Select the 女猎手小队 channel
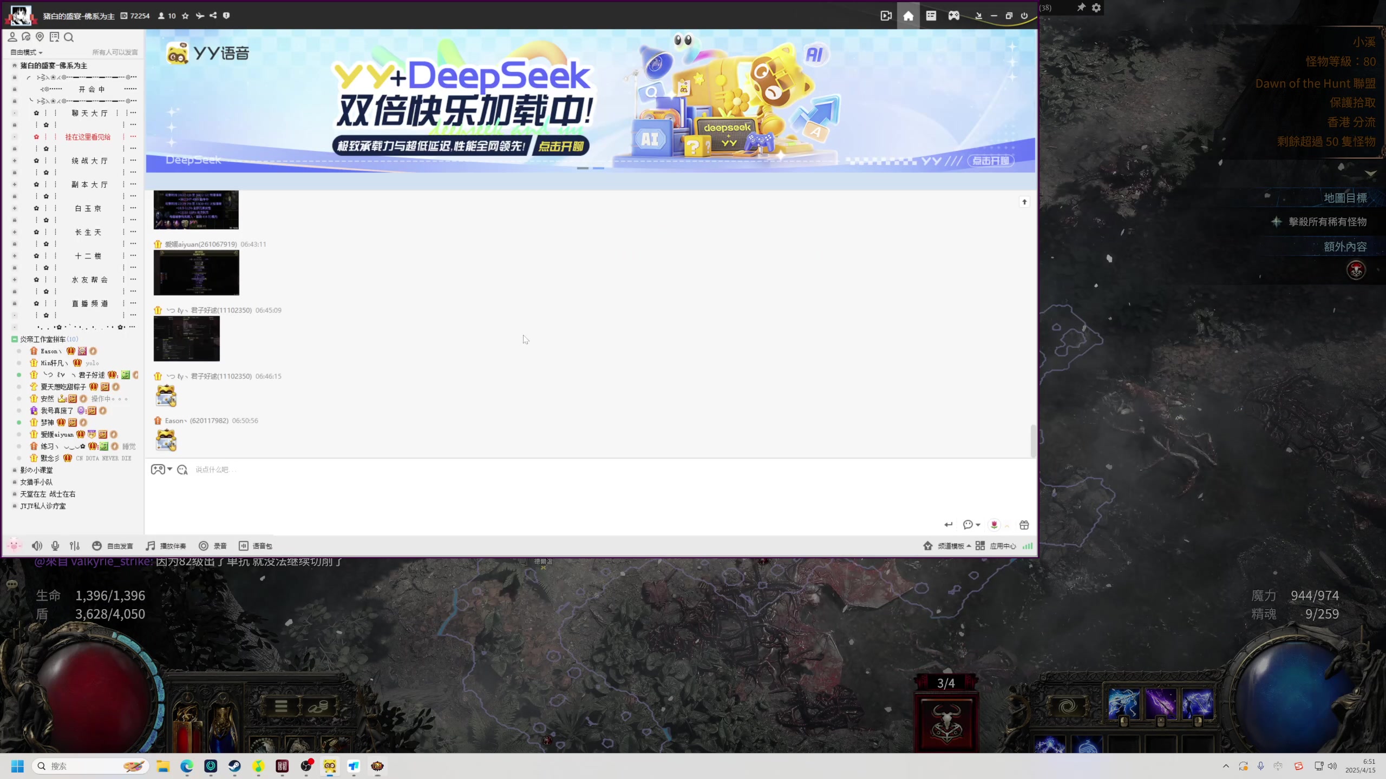Viewport: 1386px width, 779px height. click(x=36, y=482)
